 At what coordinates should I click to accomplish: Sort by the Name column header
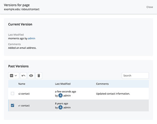tap(22, 84)
